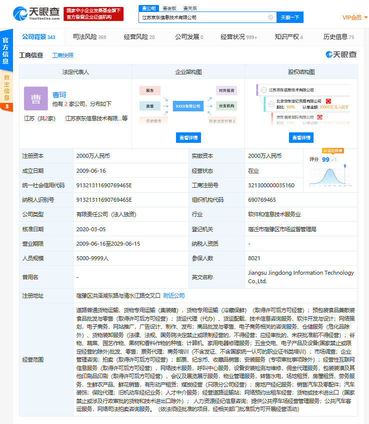The image size is (369, 424).
Task: Clear the search box with the X icon
Action: (270, 17)
